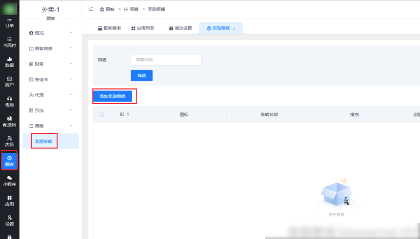Toggle the sidebar collapse arrow near the breadcrumb
Screen dimensions: 420x239
pos(91,9)
